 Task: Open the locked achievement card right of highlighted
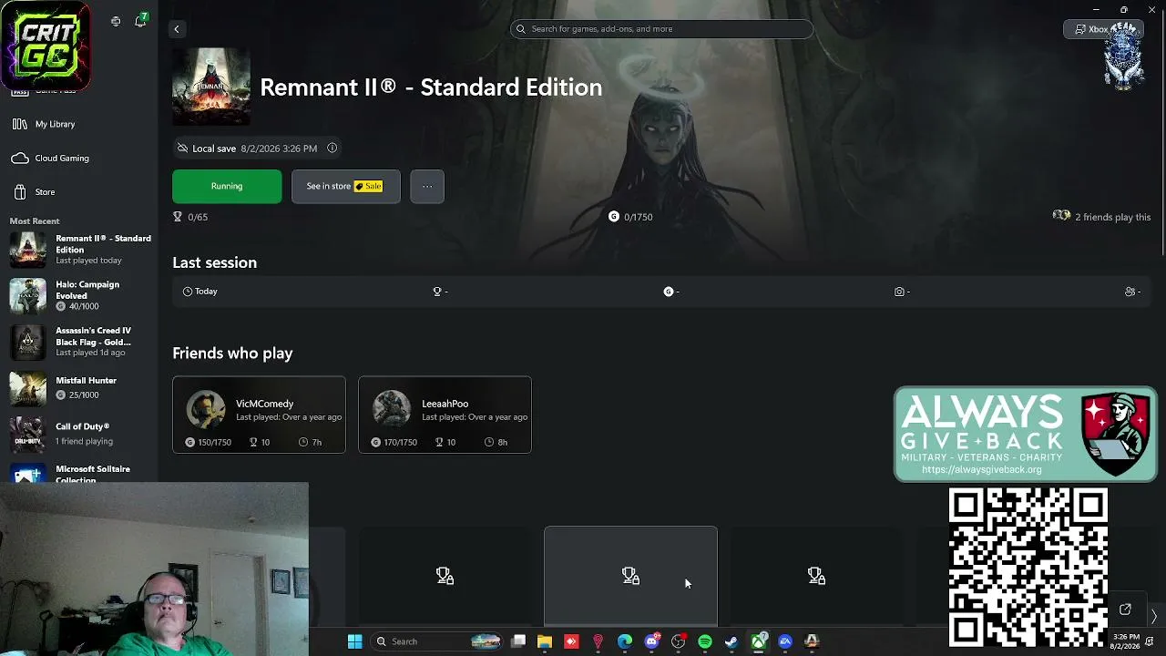[816, 577]
